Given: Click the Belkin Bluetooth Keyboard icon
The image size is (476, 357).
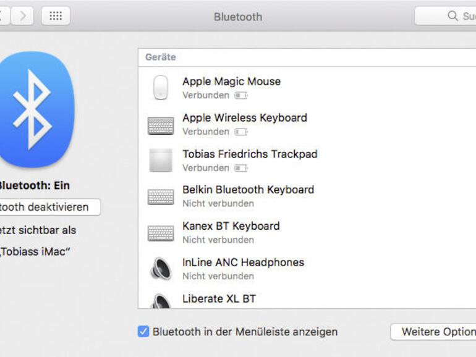Looking at the screenshot, I should [x=161, y=196].
